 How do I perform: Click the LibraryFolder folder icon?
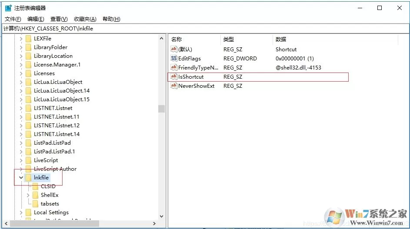(x=29, y=47)
